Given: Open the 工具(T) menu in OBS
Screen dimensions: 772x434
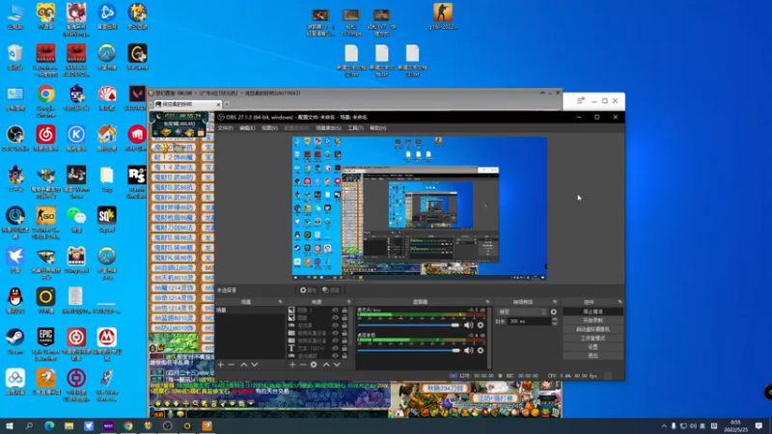Looking at the screenshot, I should point(355,128).
